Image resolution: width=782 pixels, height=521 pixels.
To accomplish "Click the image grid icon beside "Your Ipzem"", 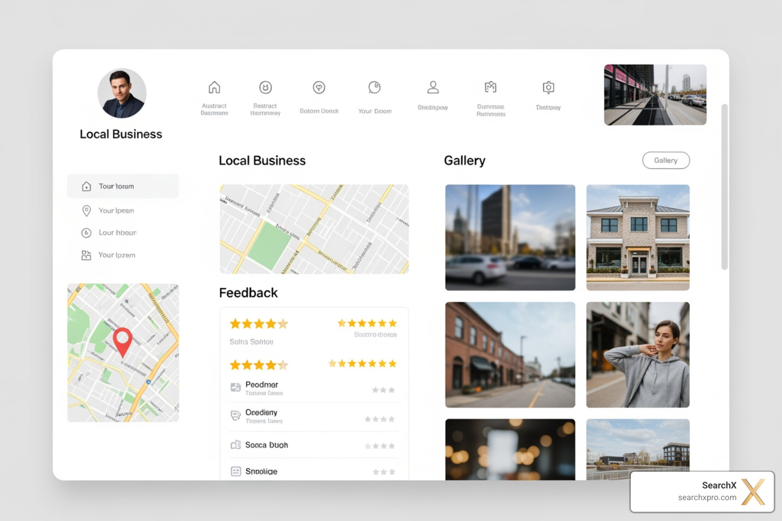I will [x=87, y=255].
